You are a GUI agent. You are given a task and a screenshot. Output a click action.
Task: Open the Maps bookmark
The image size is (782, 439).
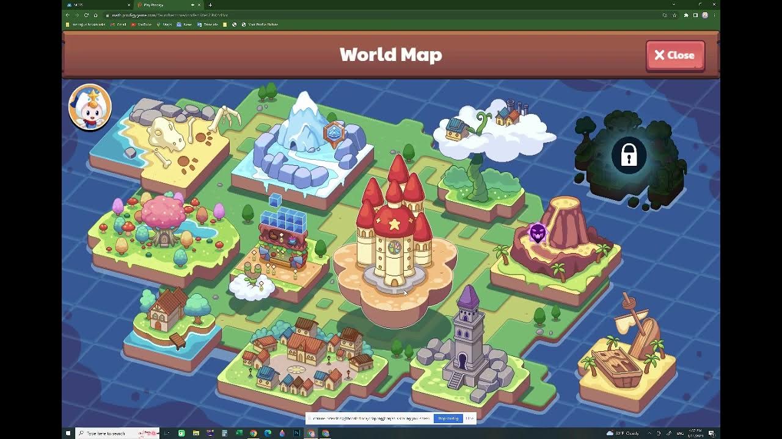pyautogui.click(x=164, y=24)
